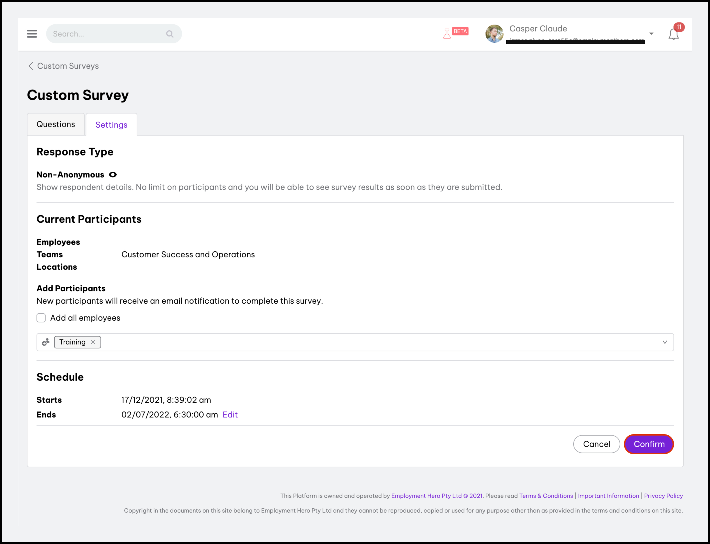
Task: Switch to the Questions tab
Action: [x=56, y=124]
